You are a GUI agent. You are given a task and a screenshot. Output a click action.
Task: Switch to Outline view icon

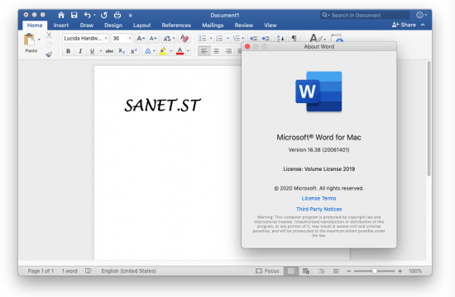[x=321, y=271]
